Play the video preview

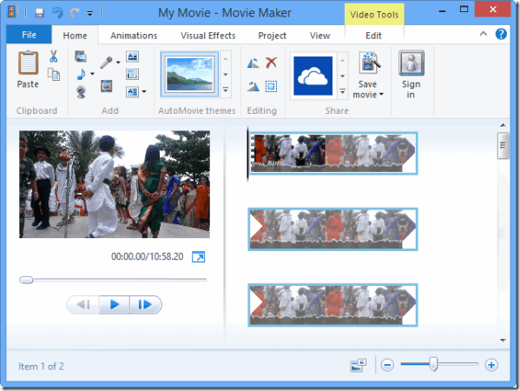[115, 304]
